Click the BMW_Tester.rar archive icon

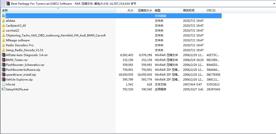[3, 60]
